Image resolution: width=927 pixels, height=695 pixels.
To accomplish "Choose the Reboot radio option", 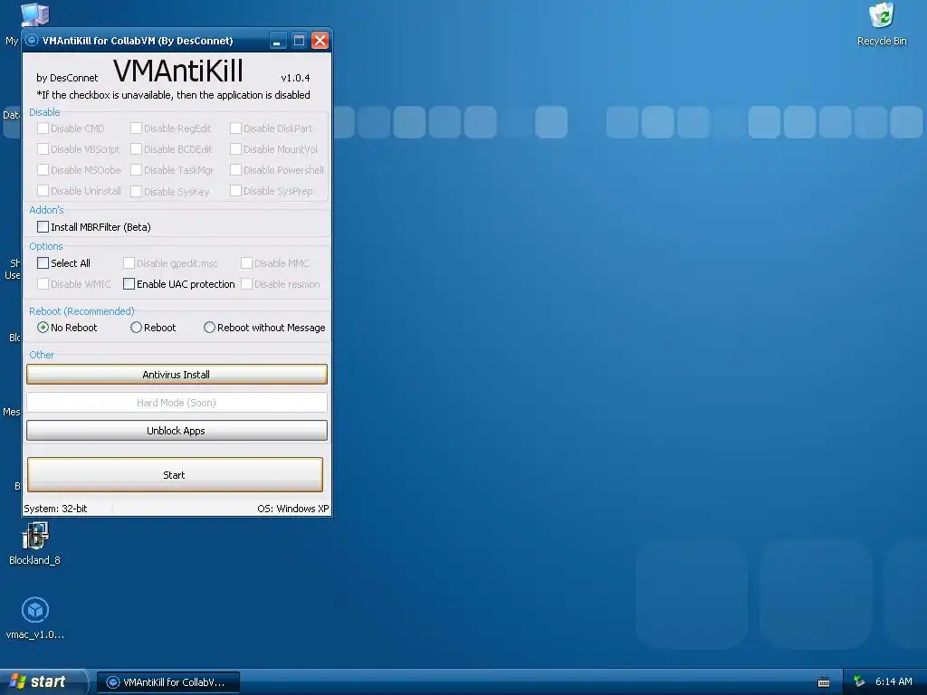I will coord(136,327).
